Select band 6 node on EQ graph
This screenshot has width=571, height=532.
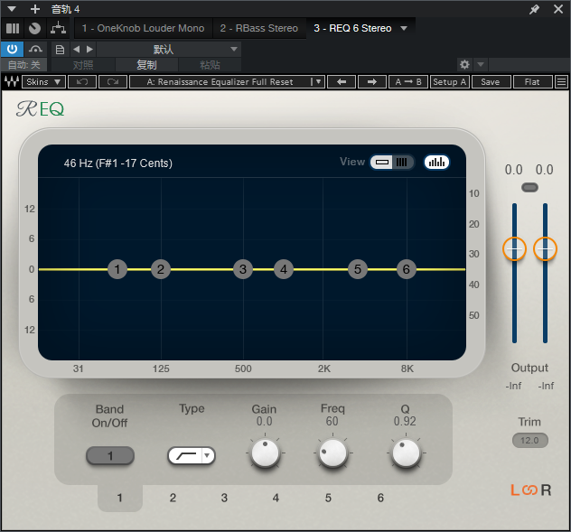tap(407, 269)
